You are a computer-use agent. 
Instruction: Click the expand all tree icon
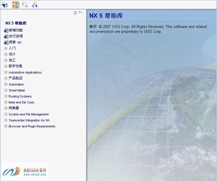(x=75, y=13)
